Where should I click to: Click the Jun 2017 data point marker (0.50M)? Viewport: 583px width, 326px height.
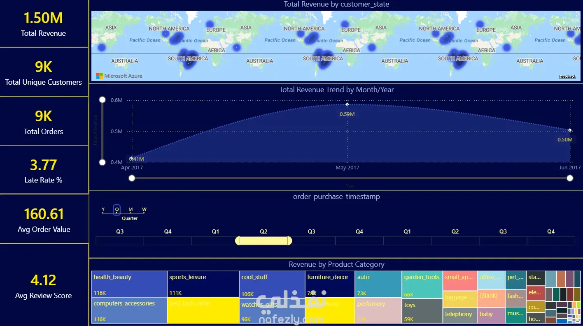(x=570, y=130)
